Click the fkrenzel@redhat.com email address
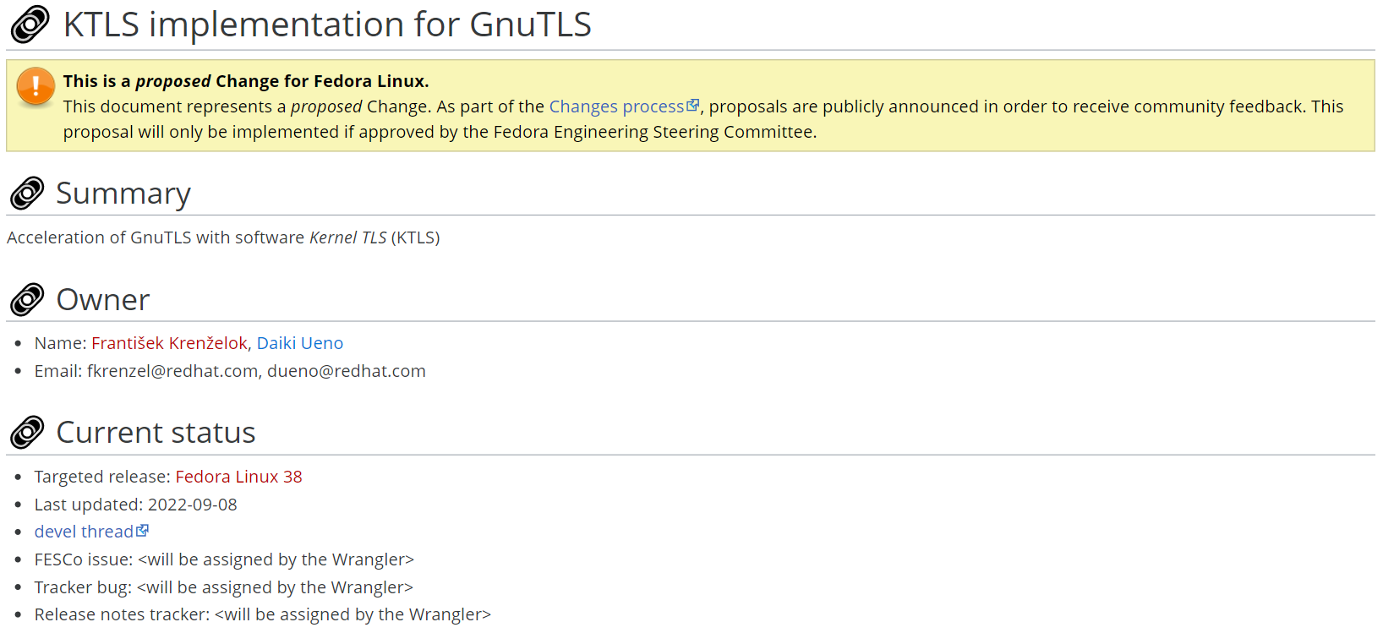The image size is (1383, 633). pyautogui.click(x=172, y=371)
